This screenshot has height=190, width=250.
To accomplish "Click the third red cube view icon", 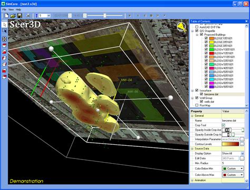I will [x=4, y=58].
